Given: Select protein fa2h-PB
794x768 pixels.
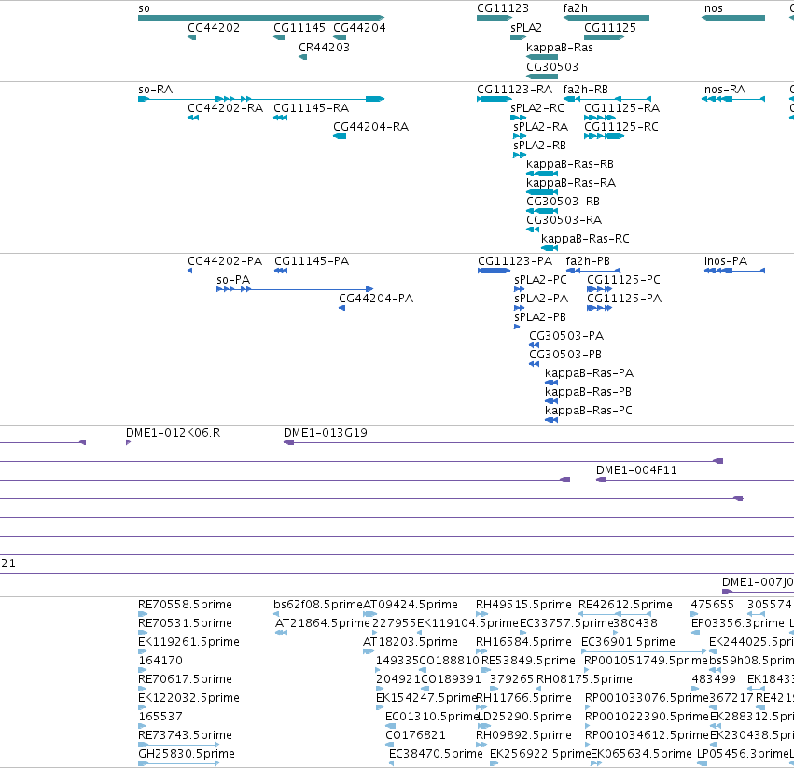Looking at the screenshot, I should tap(588, 261).
